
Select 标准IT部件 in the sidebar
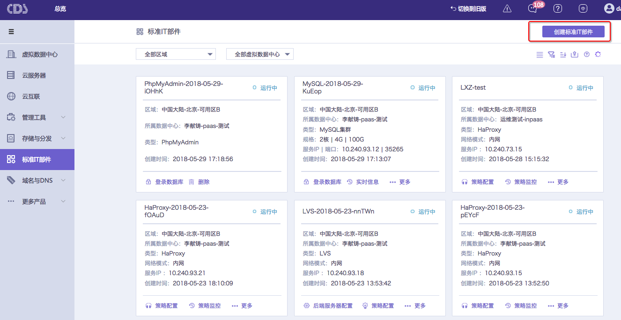37,159
